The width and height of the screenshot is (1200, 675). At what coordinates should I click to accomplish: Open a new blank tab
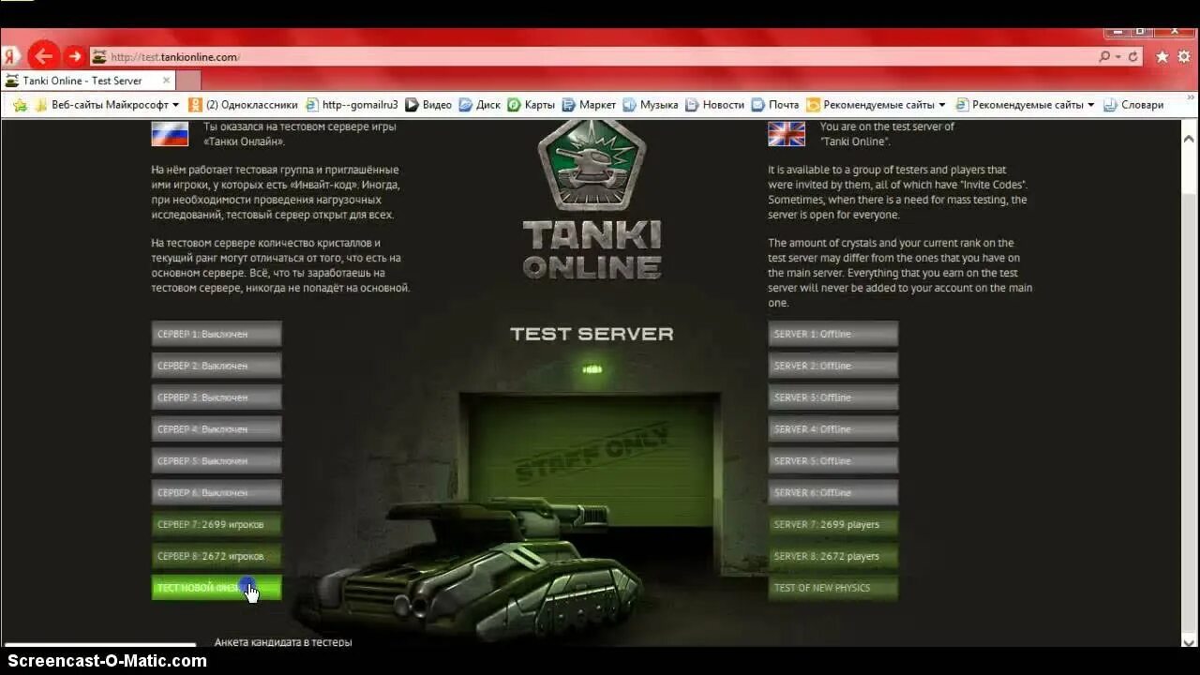pyautogui.click(x=187, y=81)
